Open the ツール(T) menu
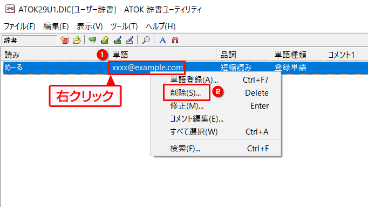The height and width of the screenshot is (207, 368). pos(124,26)
